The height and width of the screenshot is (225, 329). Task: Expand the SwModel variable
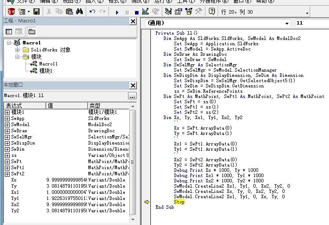(7, 125)
